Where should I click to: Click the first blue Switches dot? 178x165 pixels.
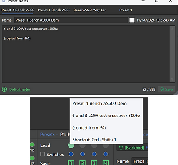click(71, 154)
